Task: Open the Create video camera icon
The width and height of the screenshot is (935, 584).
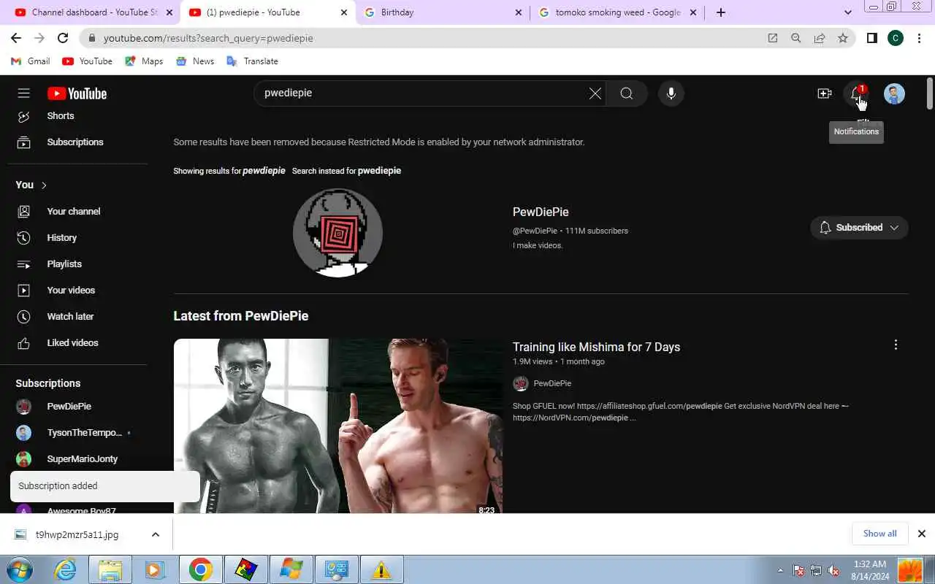Action: tap(825, 93)
